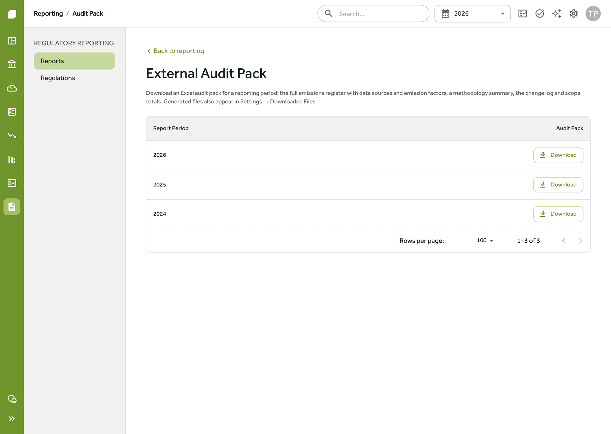This screenshot has width=611, height=434.
Task: Click the circled checkmark icon in top bar
Action: pos(540,14)
